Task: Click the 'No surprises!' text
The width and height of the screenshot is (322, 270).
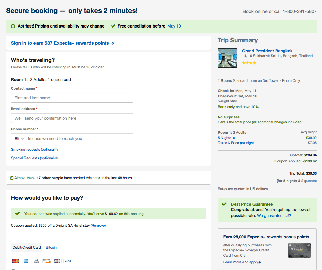Action: [229, 117]
